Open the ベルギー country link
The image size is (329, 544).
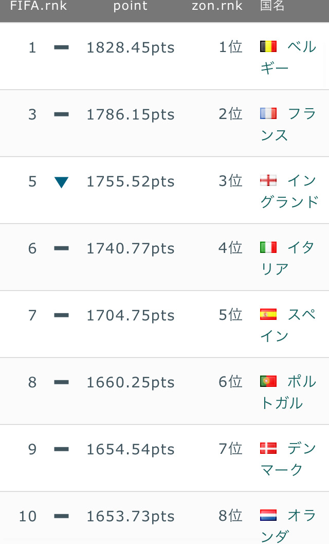click(288, 57)
